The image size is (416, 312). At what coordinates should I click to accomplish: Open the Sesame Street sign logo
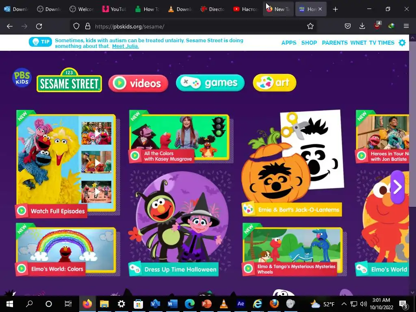point(69,80)
